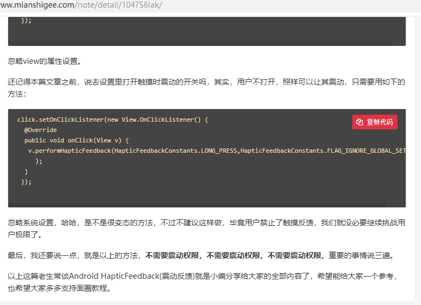Click the horizontal scrollbar of the upper code block
This screenshot has height=305, width=421.
[201, 44]
